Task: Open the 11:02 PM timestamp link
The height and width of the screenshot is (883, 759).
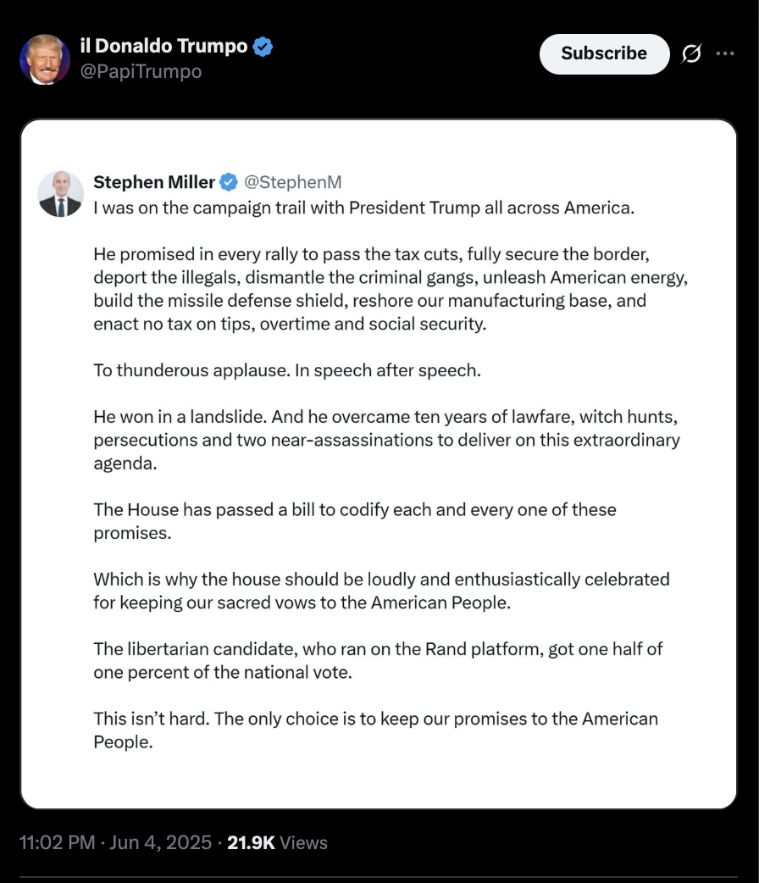Action: [57, 842]
